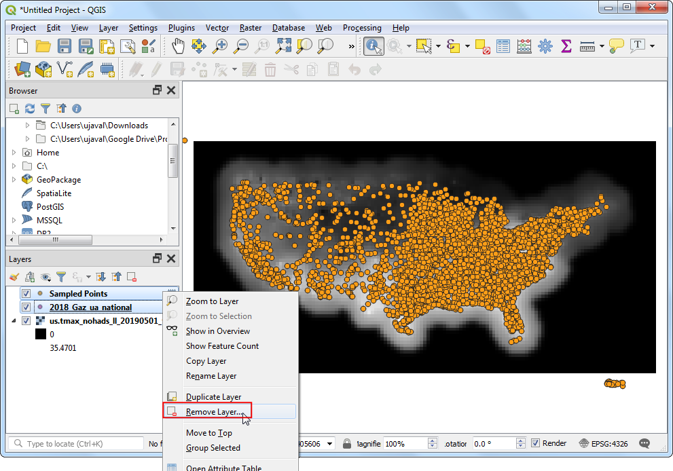Choose Remove Layer from context menu
Image resolution: width=673 pixels, height=471 pixels.
pos(213,412)
